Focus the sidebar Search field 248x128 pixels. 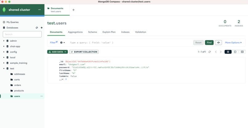pyautogui.click(x=22, y=34)
